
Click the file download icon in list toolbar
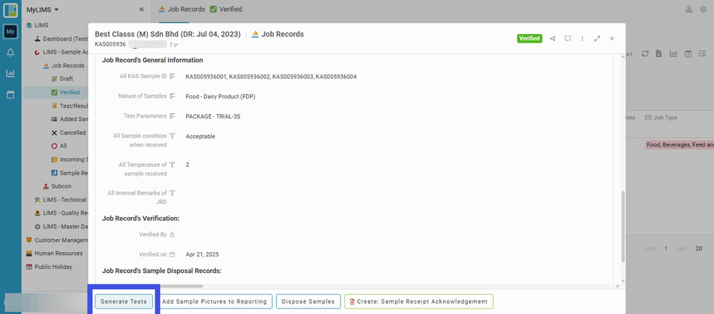pos(659,53)
